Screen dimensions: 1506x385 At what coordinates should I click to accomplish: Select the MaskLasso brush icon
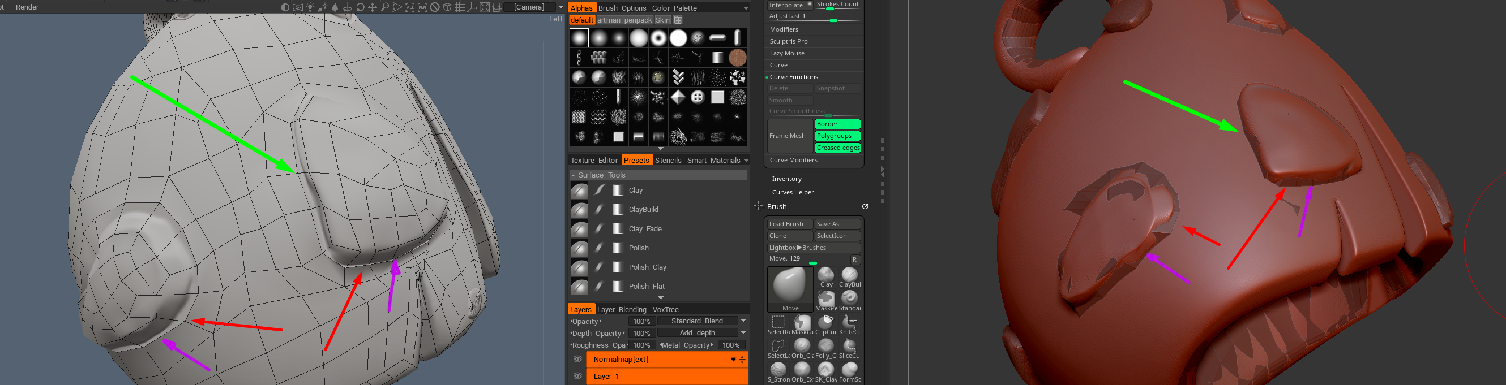click(x=802, y=325)
